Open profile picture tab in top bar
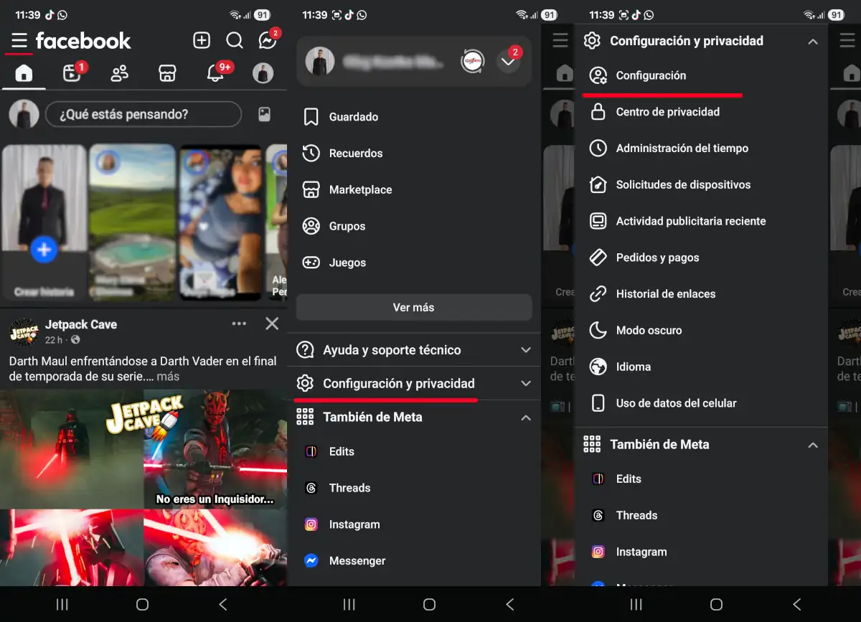 (x=263, y=72)
